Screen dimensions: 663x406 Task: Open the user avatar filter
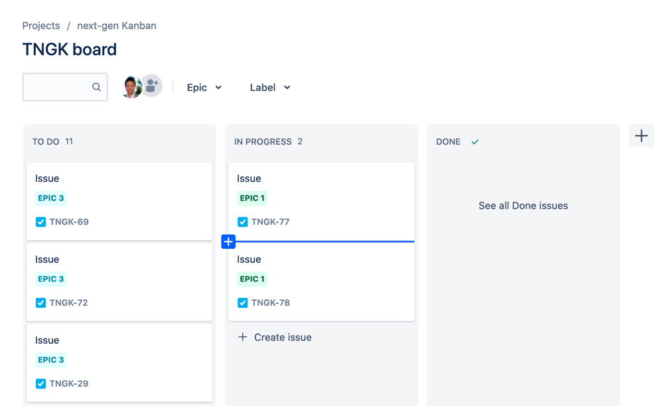pyautogui.click(x=131, y=87)
